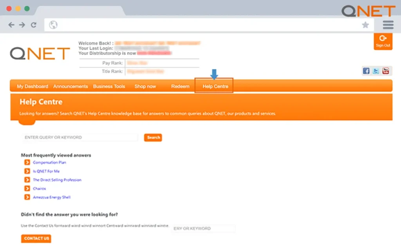The width and height of the screenshot is (401, 249).
Task: Click the globe icon in the address bar
Action: coord(53,25)
